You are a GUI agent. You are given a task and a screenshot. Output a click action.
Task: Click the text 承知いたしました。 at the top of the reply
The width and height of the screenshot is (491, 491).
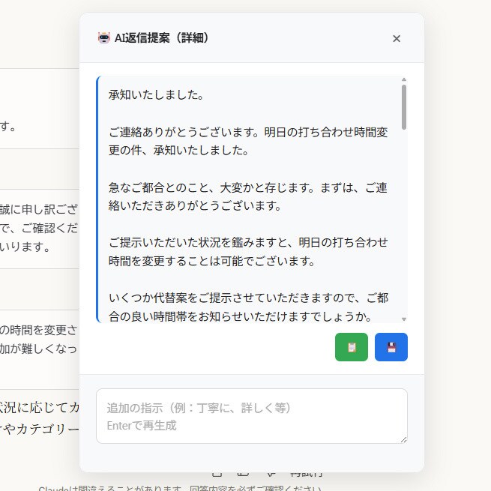click(x=156, y=94)
